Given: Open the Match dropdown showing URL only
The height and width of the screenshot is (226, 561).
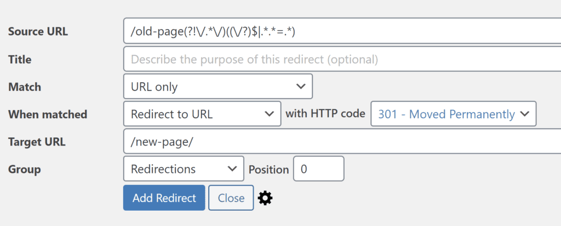Looking at the screenshot, I should 218,86.
